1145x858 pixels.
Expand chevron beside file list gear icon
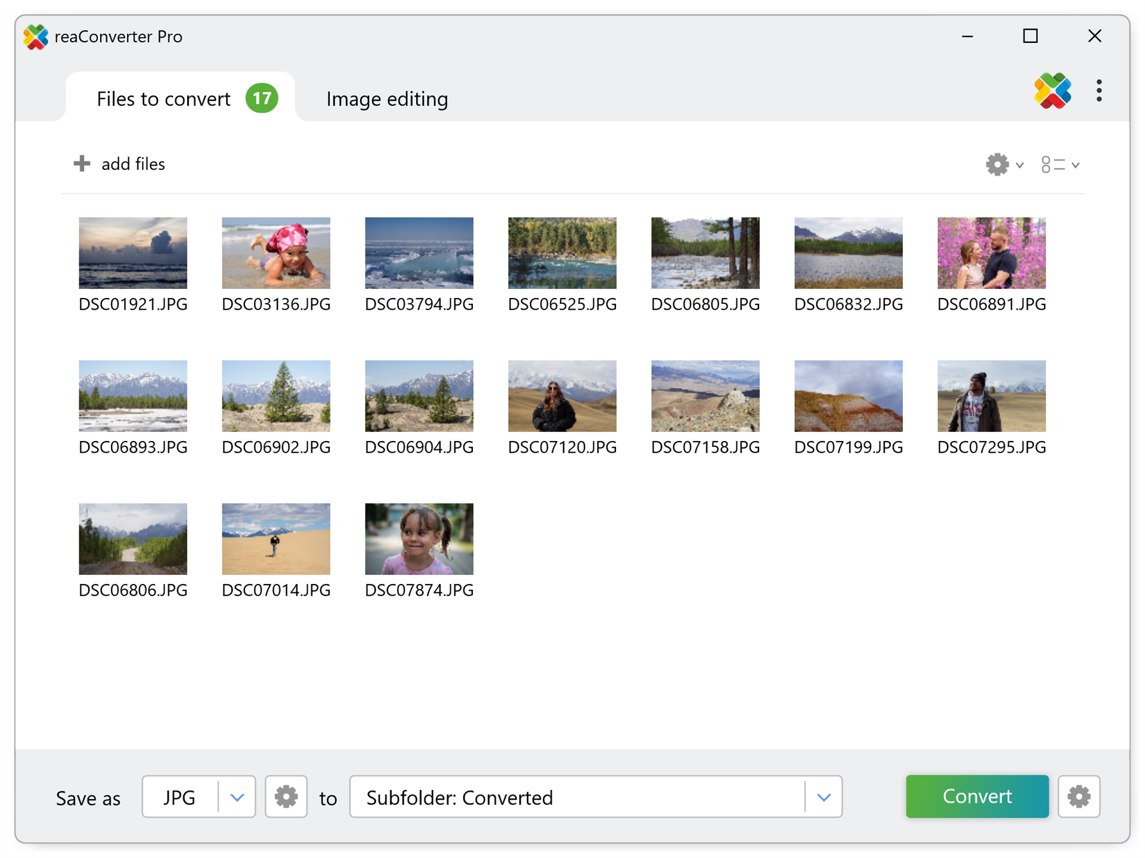pos(1020,165)
